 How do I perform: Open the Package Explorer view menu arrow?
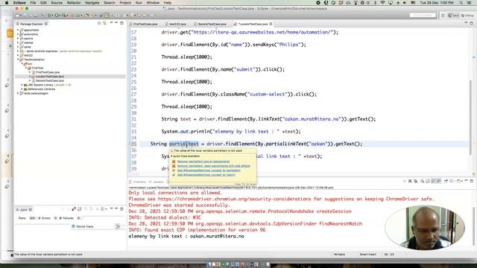coord(111,23)
